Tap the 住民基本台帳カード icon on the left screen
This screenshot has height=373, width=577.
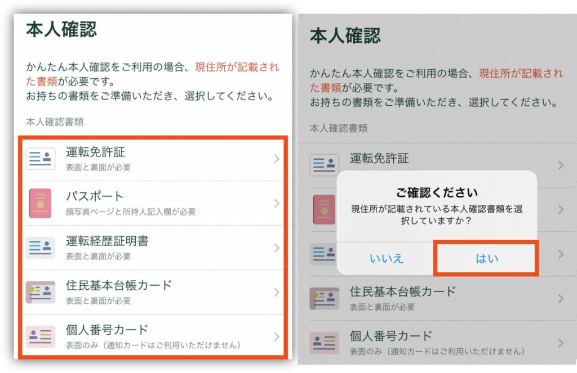41,292
